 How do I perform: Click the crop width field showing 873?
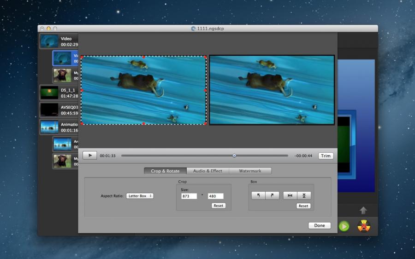(x=189, y=196)
